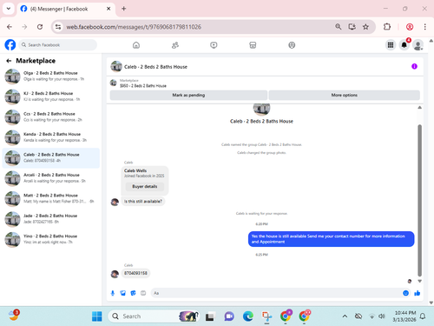Screen dimensions: 434x326
Task: Open the Windows Start menu
Action: [97, 316]
